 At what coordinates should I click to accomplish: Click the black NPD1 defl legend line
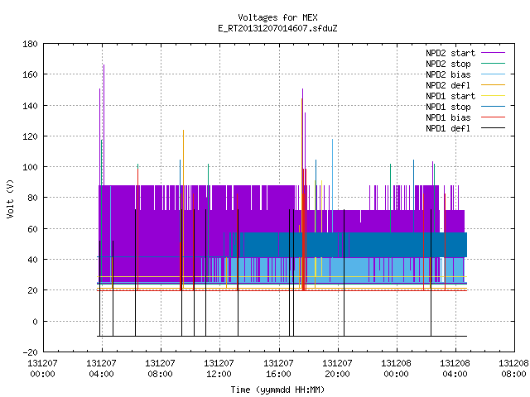point(493,128)
